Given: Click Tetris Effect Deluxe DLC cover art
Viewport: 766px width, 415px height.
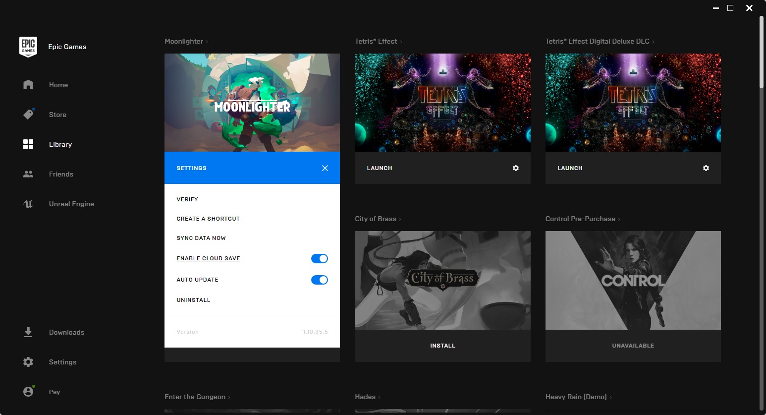Looking at the screenshot, I should click(x=633, y=103).
